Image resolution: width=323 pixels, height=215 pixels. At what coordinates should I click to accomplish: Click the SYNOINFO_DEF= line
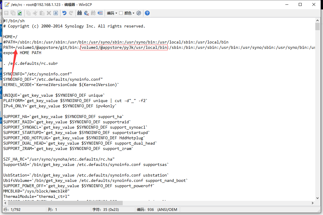pyautogui.click(x=53, y=79)
